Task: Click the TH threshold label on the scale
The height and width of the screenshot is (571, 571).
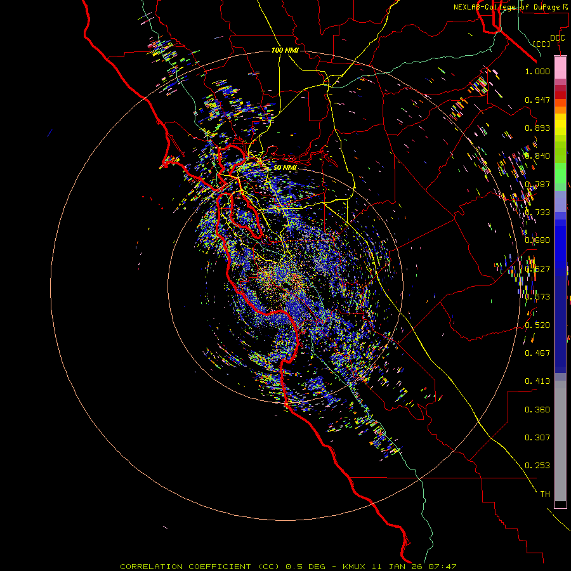Action: [545, 494]
